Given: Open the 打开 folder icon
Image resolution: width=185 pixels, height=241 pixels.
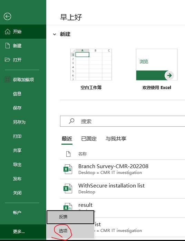Looking at the screenshot, I should (x=7, y=60).
